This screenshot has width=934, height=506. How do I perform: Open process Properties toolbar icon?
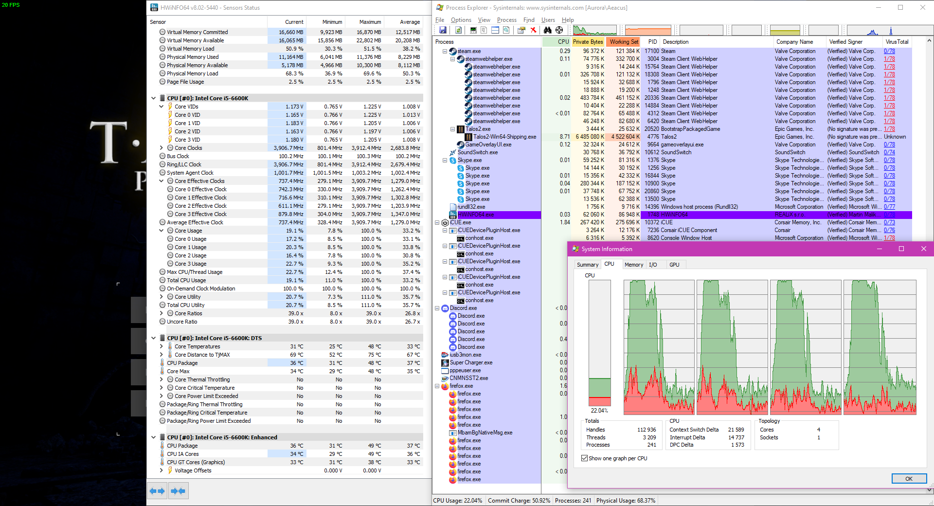click(x=521, y=30)
